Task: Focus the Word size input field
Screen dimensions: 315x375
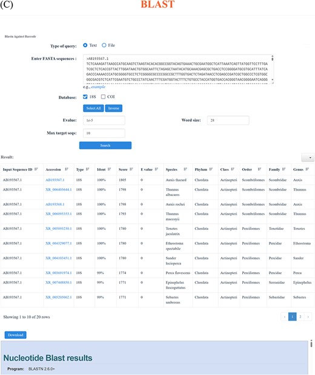Action: click(x=228, y=120)
